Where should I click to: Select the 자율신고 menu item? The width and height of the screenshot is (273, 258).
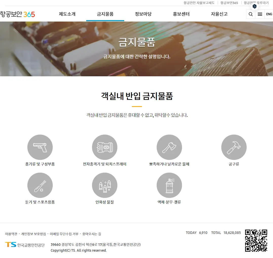(219, 14)
